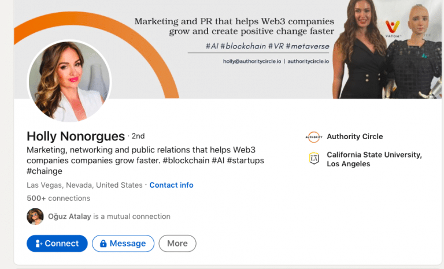Click the holly@authoritycircle.io email in banner
Image resolution: width=444 pixels, height=269 pixels.
point(252,61)
